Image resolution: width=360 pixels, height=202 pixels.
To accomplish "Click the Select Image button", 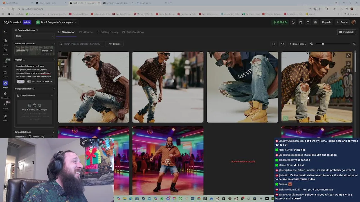I will (x=298, y=44).
